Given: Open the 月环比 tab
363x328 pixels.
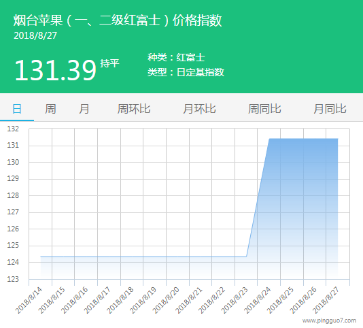Looking at the screenshot, I should 199,109.
